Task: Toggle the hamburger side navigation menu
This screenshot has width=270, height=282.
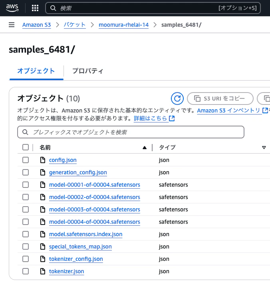Action: (12, 25)
